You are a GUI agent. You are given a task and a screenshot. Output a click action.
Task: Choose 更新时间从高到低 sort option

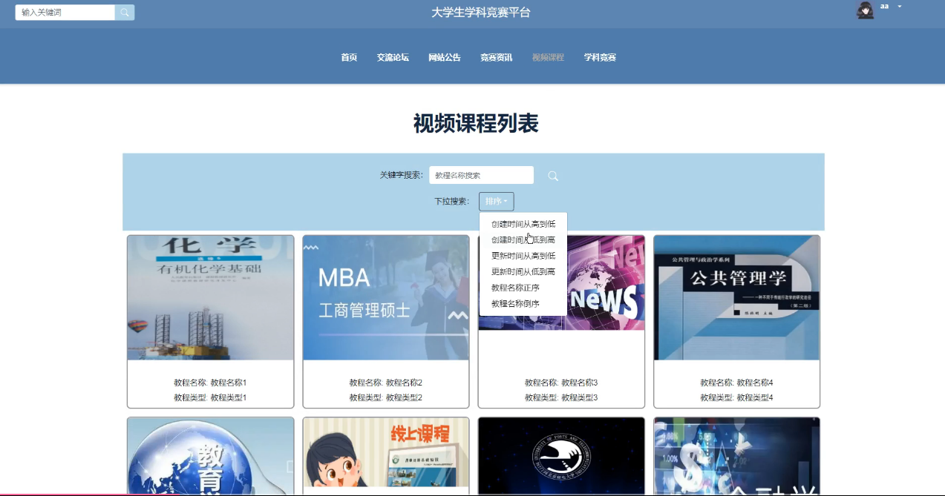pyautogui.click(x=523, y=256)
